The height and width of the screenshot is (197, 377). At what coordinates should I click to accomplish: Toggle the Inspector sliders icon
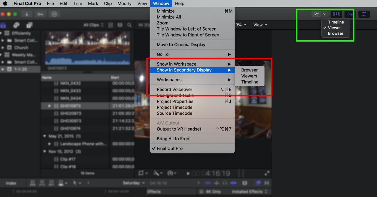point(364,14)
